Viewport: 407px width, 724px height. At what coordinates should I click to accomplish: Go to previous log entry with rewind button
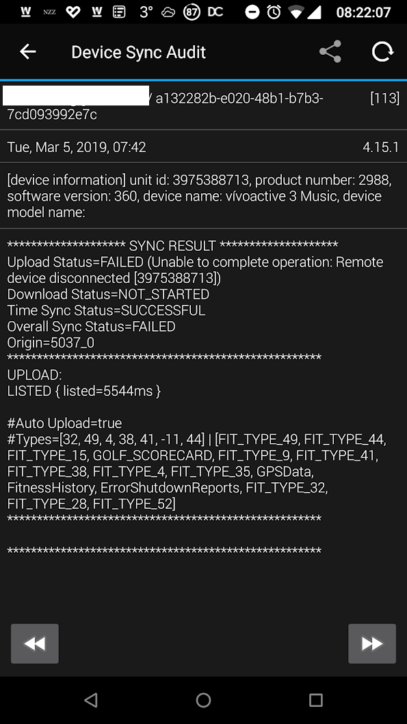click(x=34, y=643)
